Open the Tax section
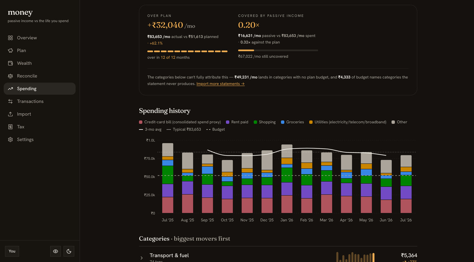This screenshot has height=262, width=474. click(40, 127)
